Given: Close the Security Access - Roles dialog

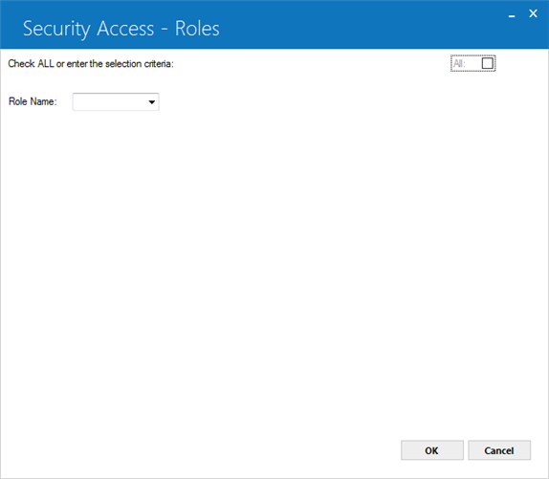Looking at the screenshot, I should pos(533,13).
